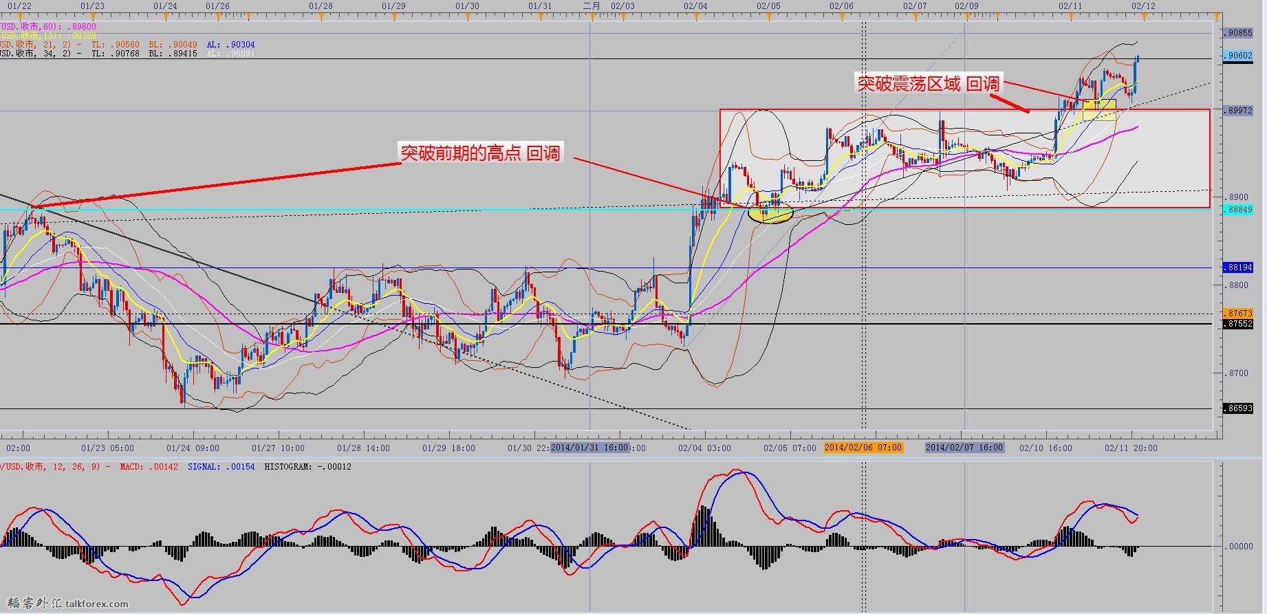1267x614 pixels.
Task: Select the TL: .90768 band reading
Action: click(116, 54)
